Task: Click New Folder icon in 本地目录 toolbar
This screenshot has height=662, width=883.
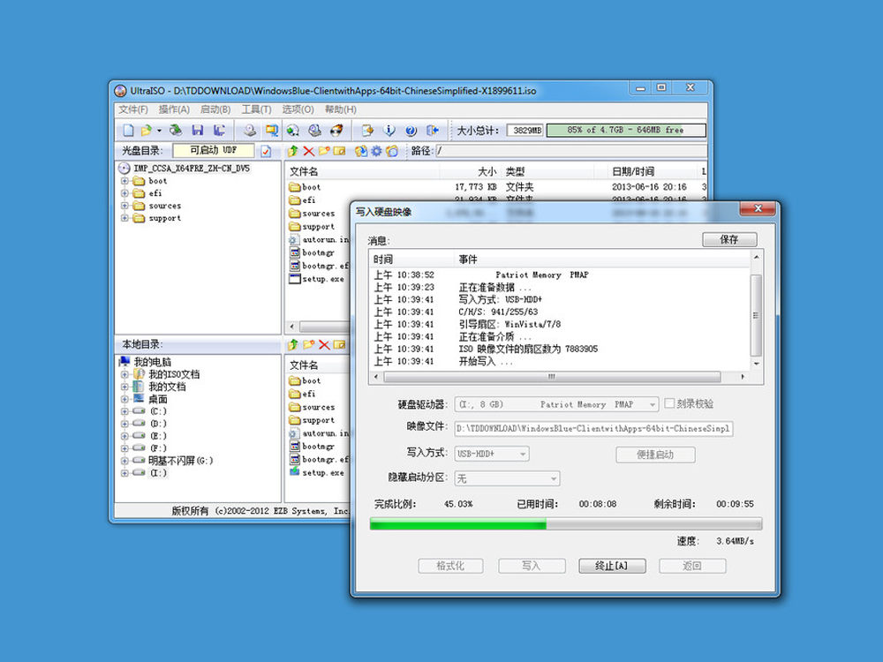Action: pyautogui.click(x=308, y=344)
